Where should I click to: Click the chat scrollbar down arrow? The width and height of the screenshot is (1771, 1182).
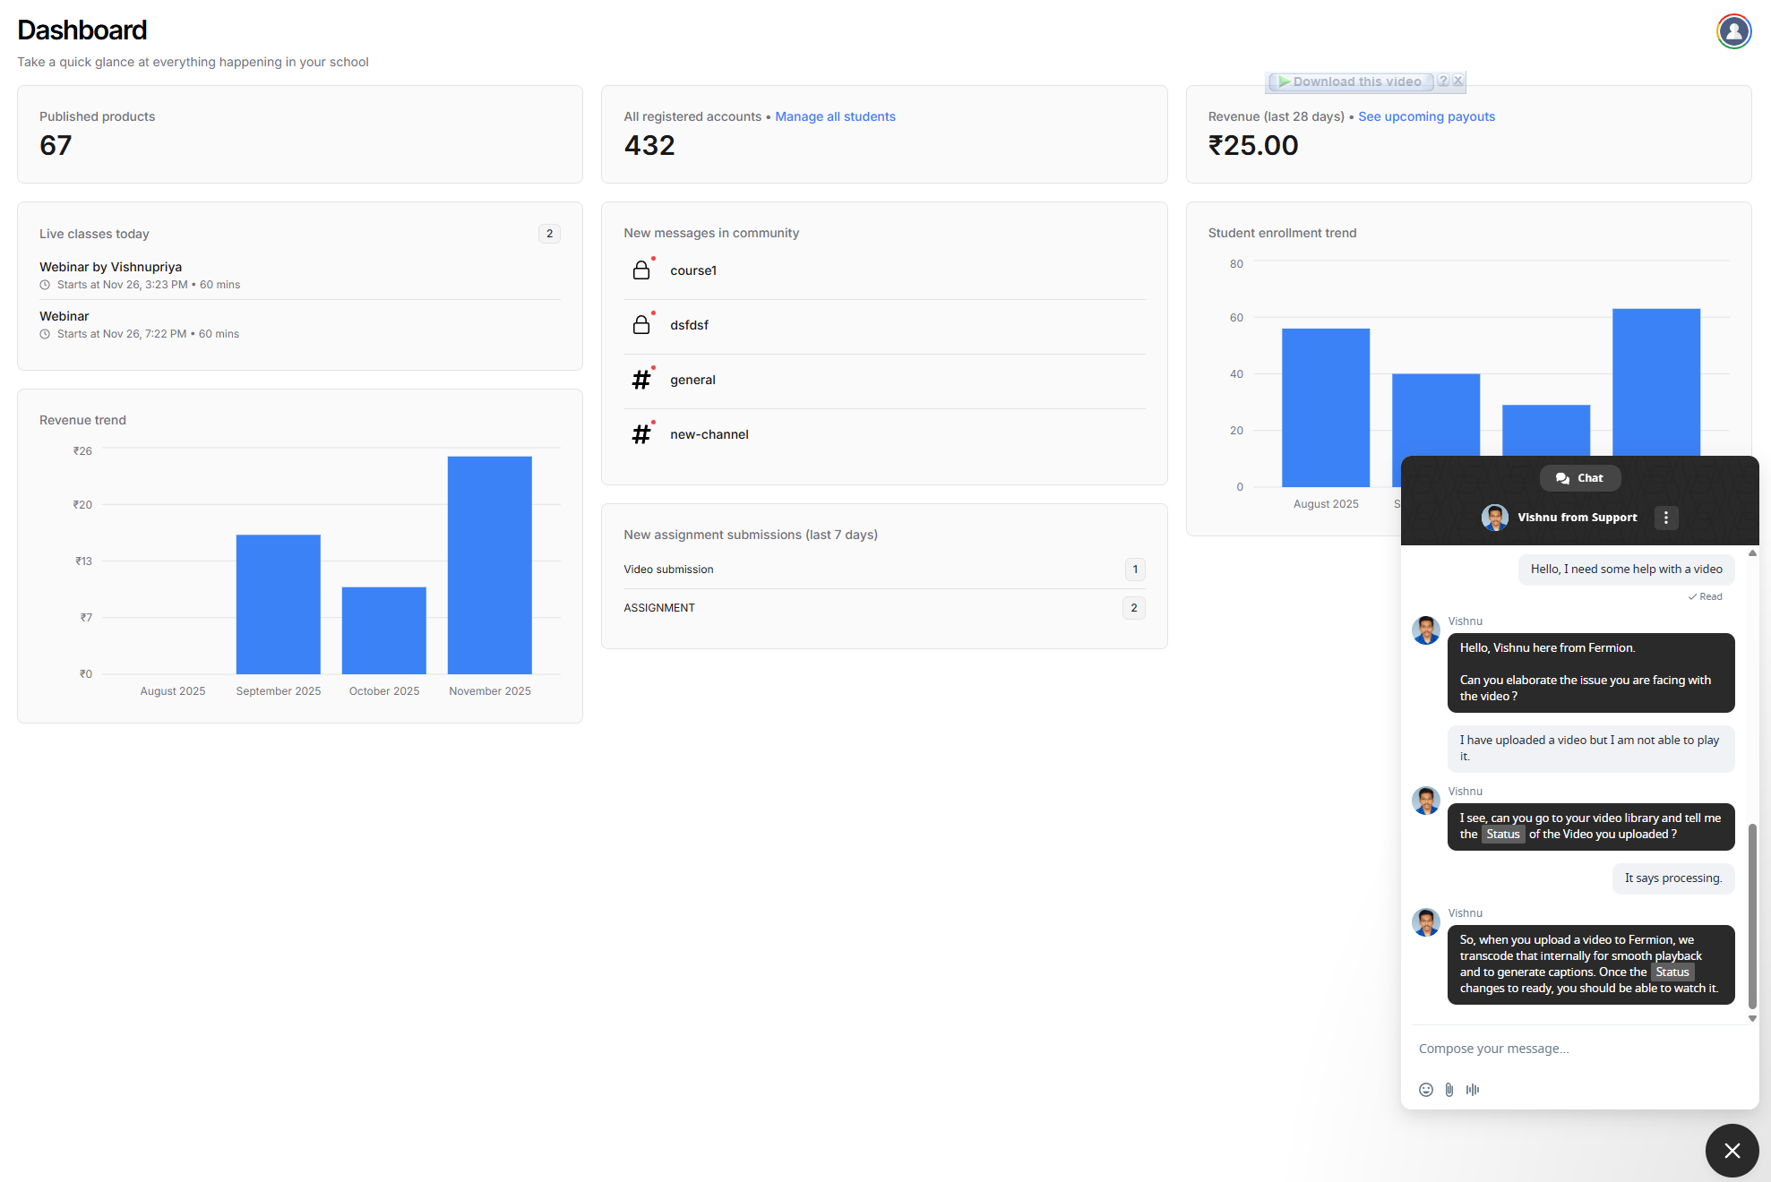coord(1752,1019)
